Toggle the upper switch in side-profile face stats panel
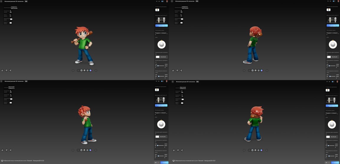Viewport: 340px width, 164px height. [11, 99]
